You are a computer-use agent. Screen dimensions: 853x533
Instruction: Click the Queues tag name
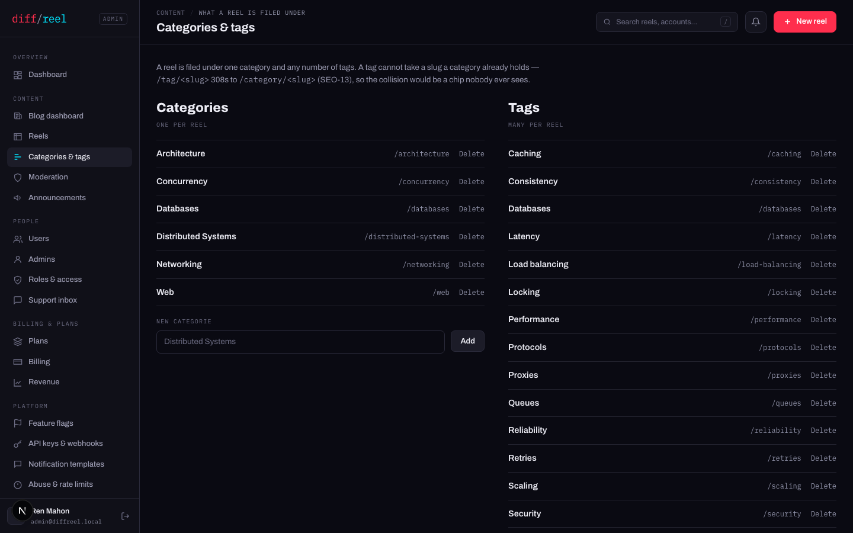point(524,403)
